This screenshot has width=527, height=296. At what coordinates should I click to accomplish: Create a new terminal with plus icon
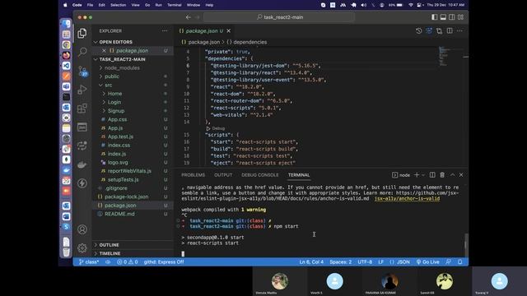coord(417,175)
